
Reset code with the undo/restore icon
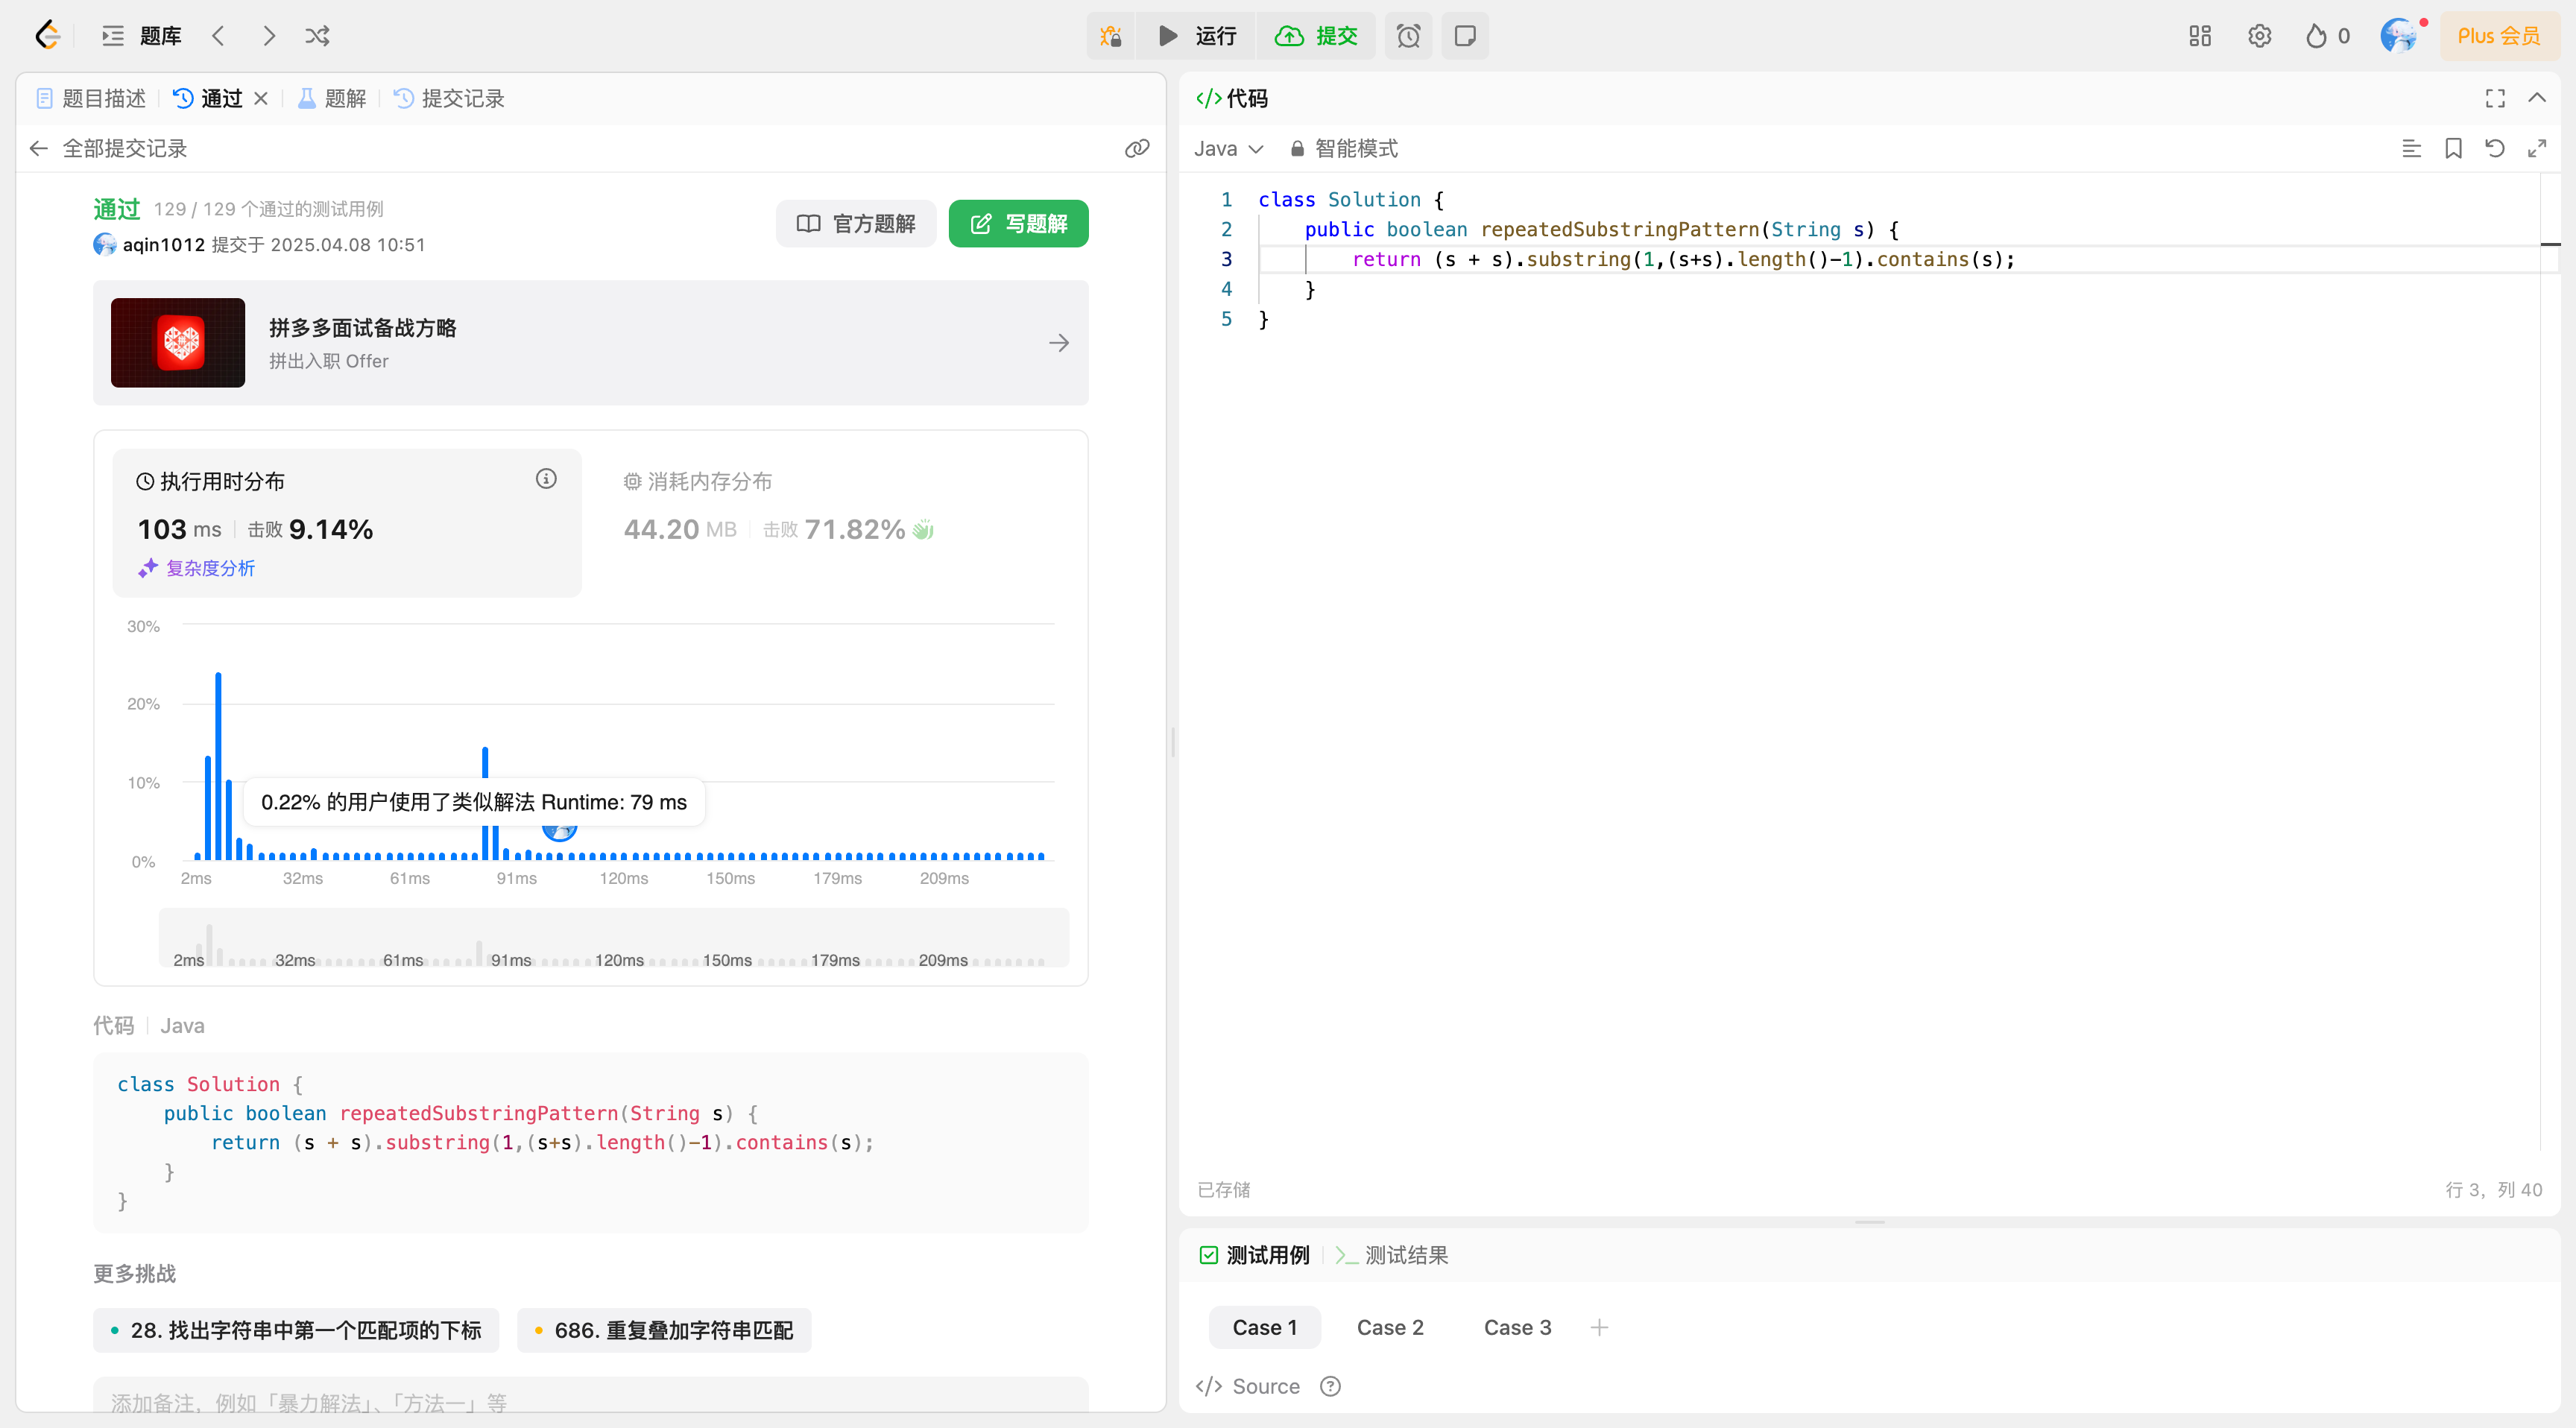point(2495,148)
